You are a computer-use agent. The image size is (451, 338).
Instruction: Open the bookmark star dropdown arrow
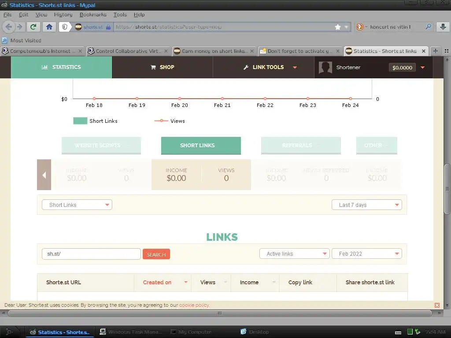[346, 27]
